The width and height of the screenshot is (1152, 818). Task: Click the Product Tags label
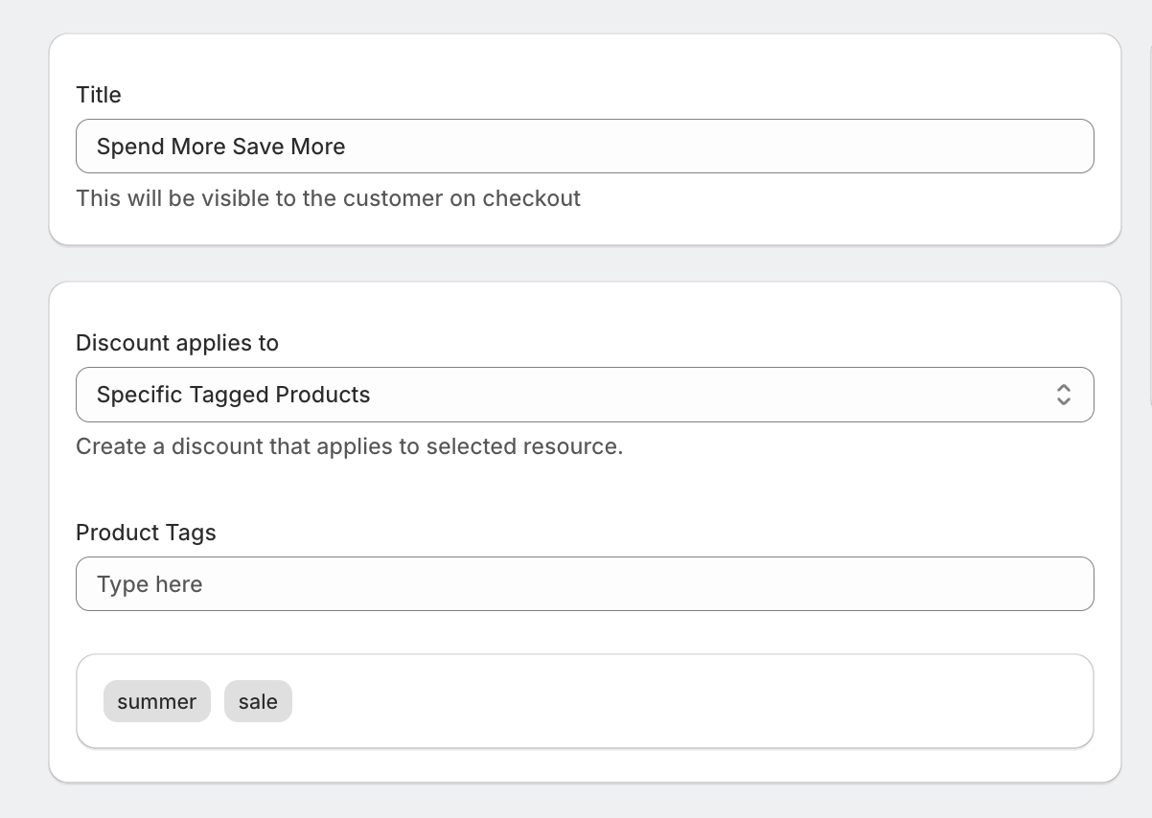[x=146, y=533]
